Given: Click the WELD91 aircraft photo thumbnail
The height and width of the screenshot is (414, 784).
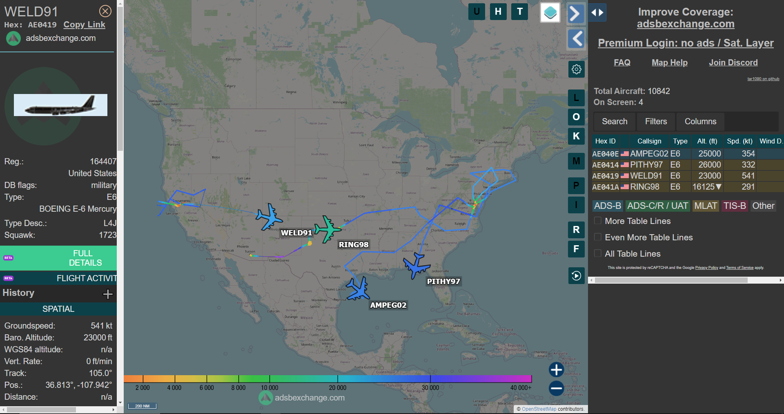Looking at the screenshot, I should (x=60, y=105).
